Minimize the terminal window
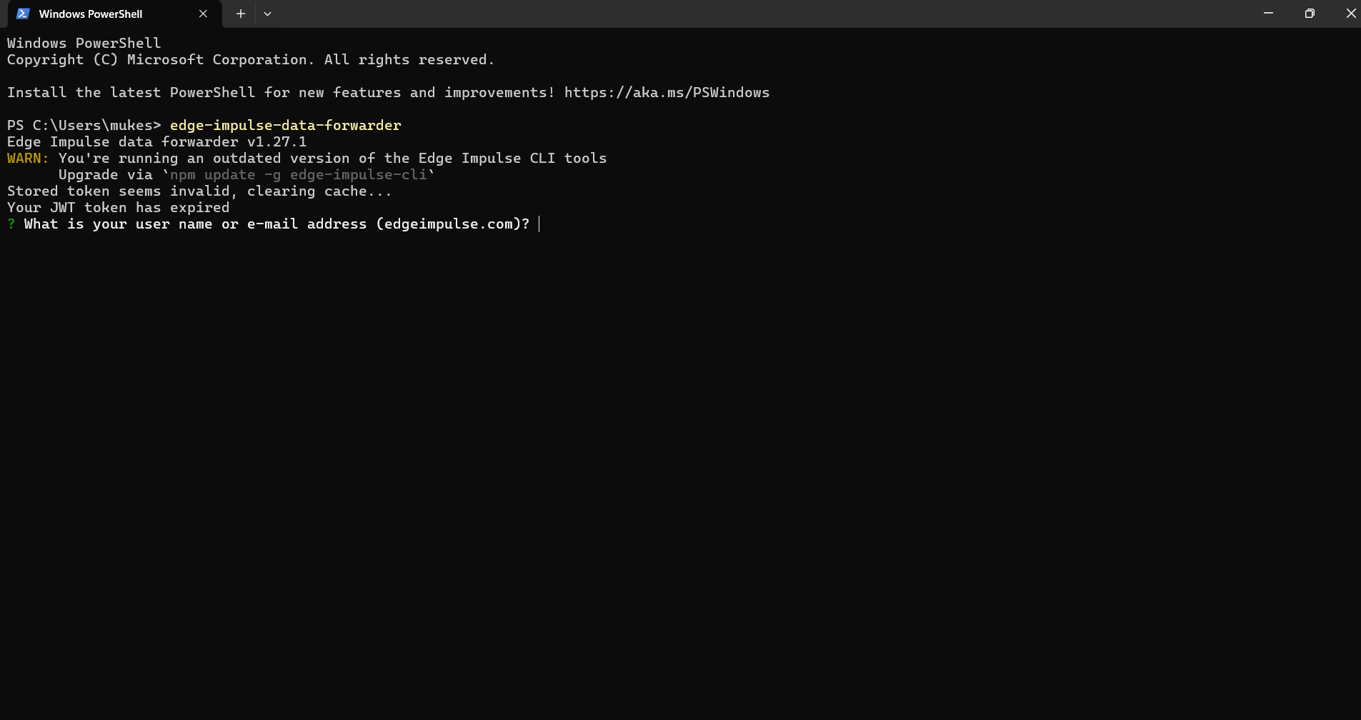1361x720 pixels. (1268, 14)
